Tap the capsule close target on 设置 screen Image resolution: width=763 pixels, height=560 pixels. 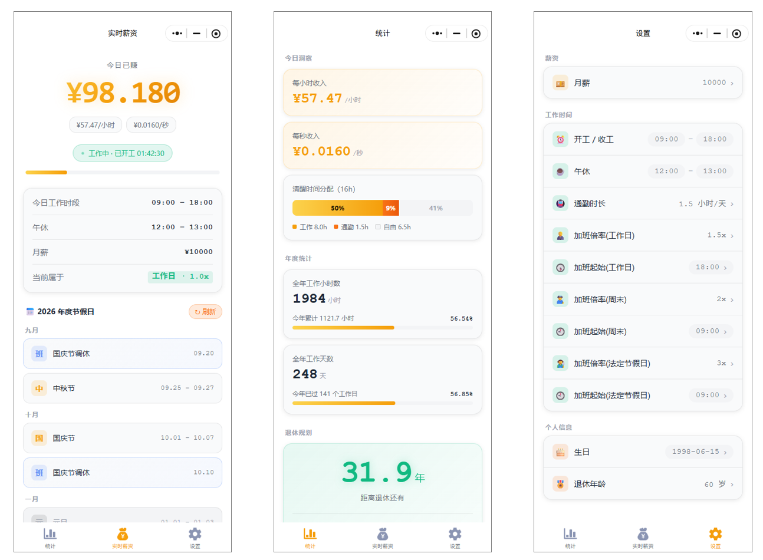(x=736, y=34)
